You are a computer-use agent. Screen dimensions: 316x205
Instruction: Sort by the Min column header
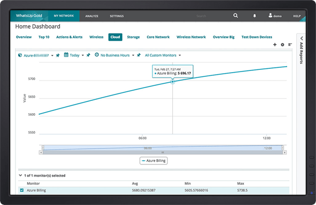click(188, 184)
